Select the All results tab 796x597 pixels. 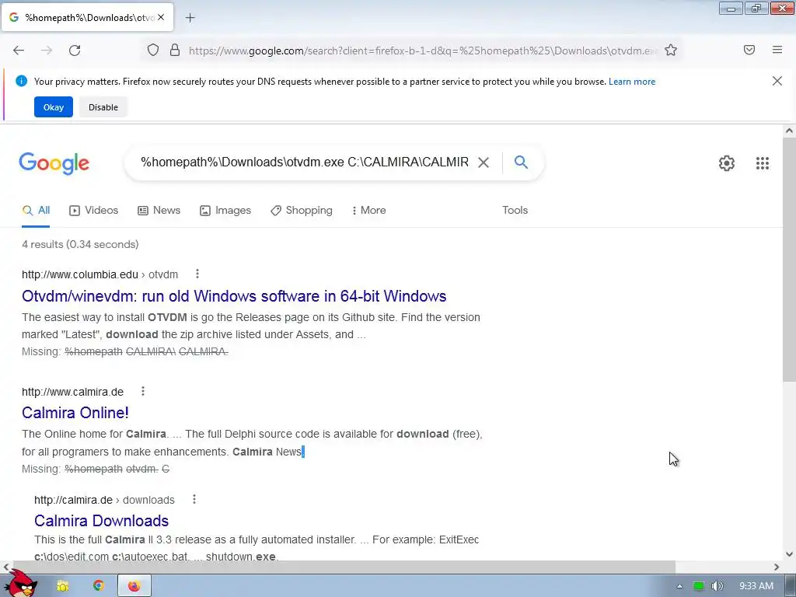tap(36, 210)
